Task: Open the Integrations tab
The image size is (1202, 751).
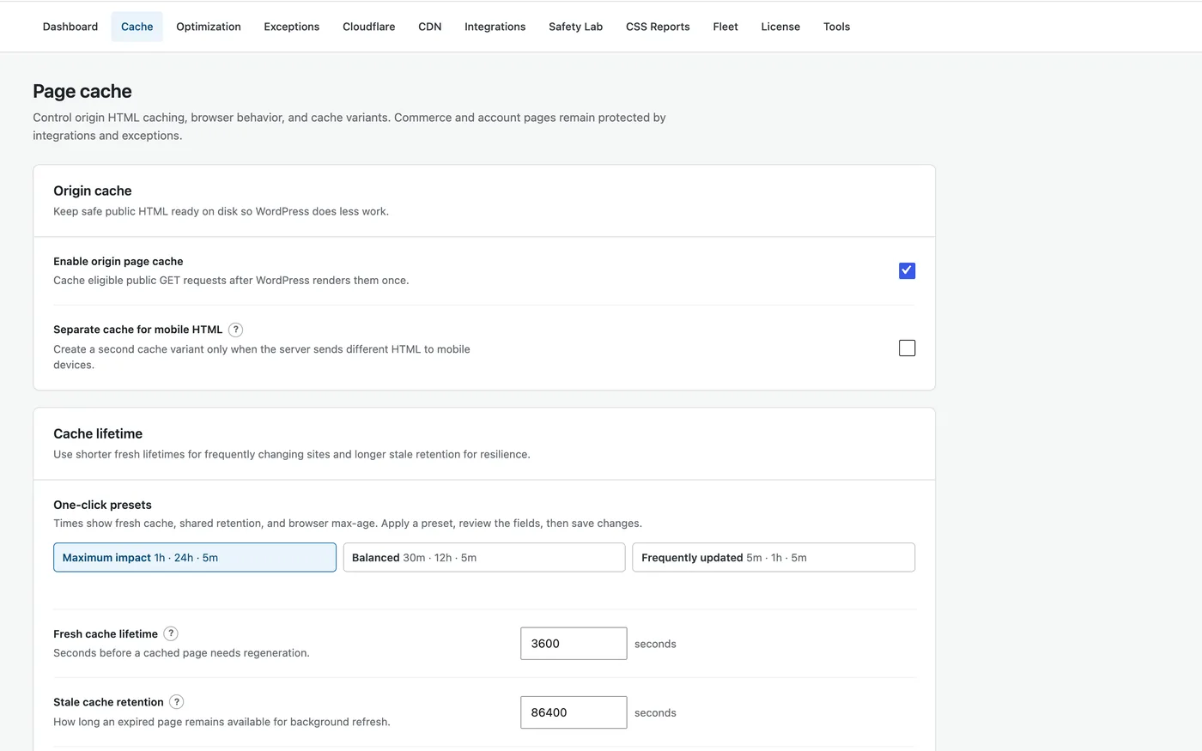Action: point(495,27)
